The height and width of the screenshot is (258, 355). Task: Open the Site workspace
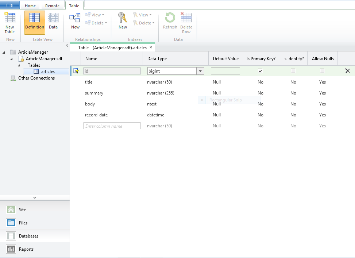click(x=22, y=210)
